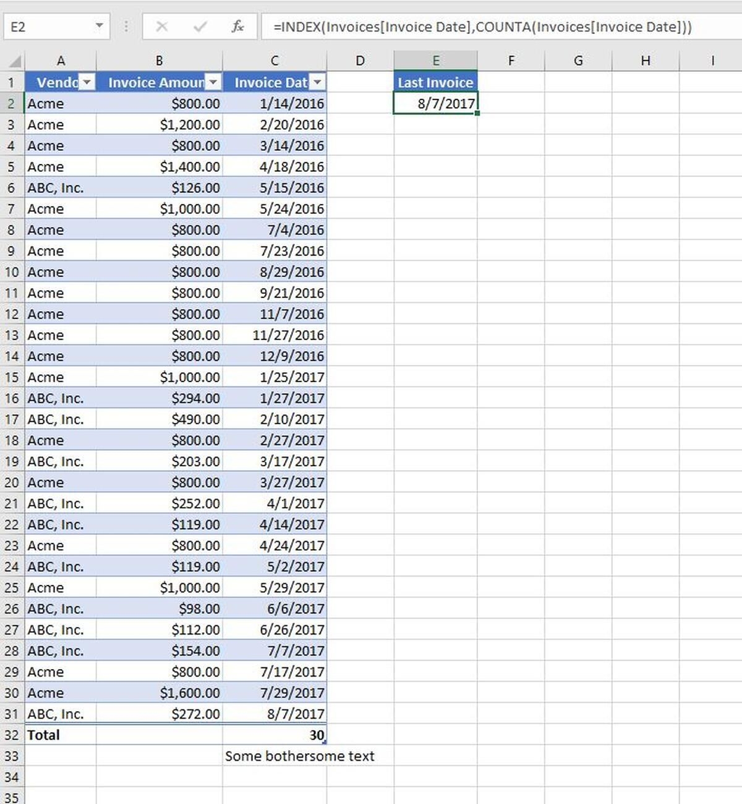Select the 4/1/2017 date cell

[275, 503]
